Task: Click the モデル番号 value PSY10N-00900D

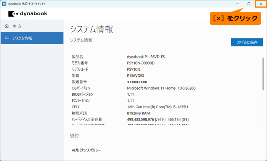Action: pyautogui.click(x=141, y=63)
